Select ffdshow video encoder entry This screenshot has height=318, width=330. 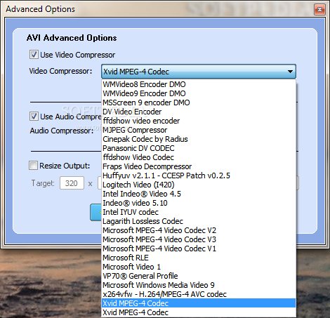point(199,121)
